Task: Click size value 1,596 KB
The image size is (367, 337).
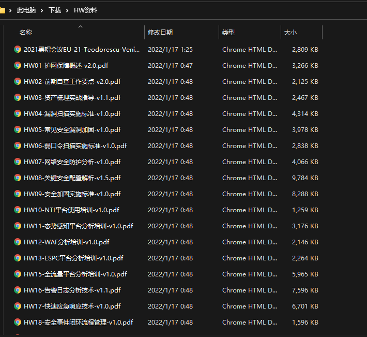Action: coord(305,322)
